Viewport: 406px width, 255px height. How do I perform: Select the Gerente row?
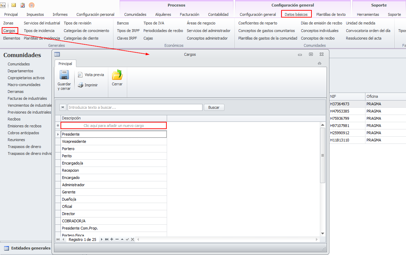tap(114, 192)
